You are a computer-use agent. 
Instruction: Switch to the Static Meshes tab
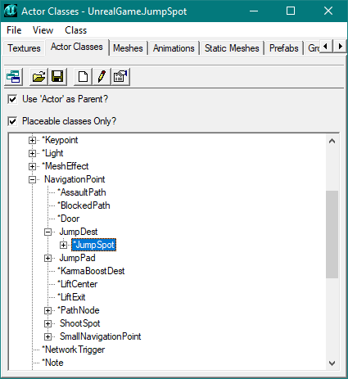pyautogui.click(x=232, y=48)
